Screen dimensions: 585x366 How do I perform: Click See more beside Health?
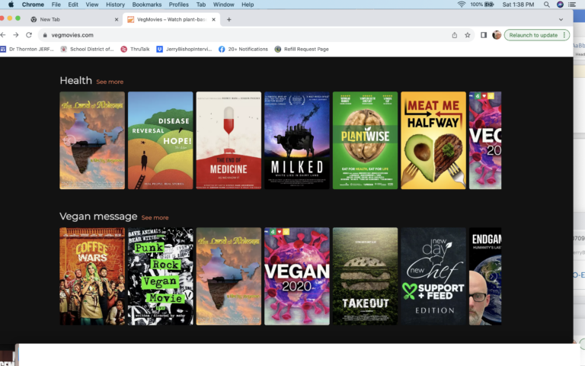click(110, 82)
